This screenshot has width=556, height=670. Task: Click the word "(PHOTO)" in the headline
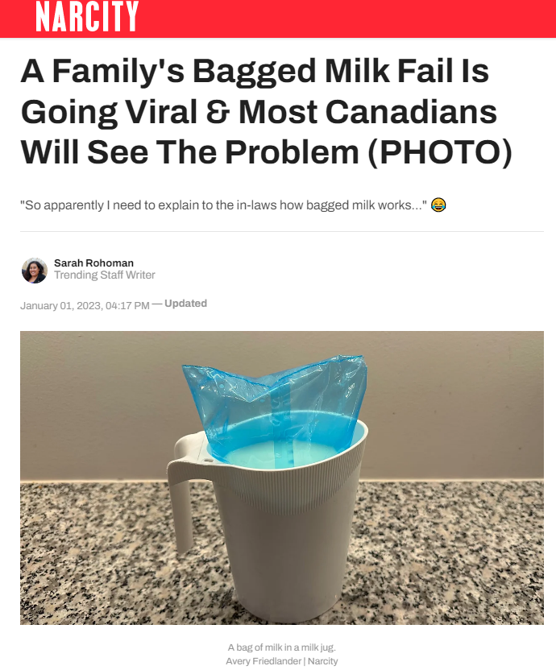[440, 152]
